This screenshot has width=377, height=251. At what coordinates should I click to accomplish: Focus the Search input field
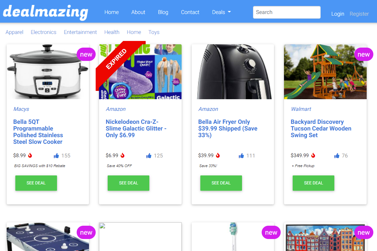click(x=287, y=12)
